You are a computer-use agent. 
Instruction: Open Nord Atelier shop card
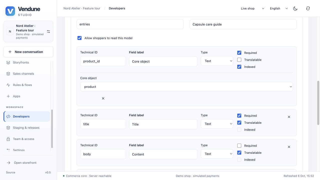click(28, 31)
